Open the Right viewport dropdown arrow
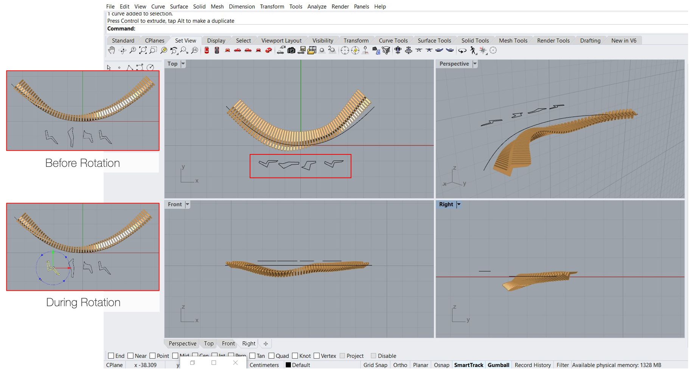The height and width of the screenshot is (373, 693). coord(459,204)
